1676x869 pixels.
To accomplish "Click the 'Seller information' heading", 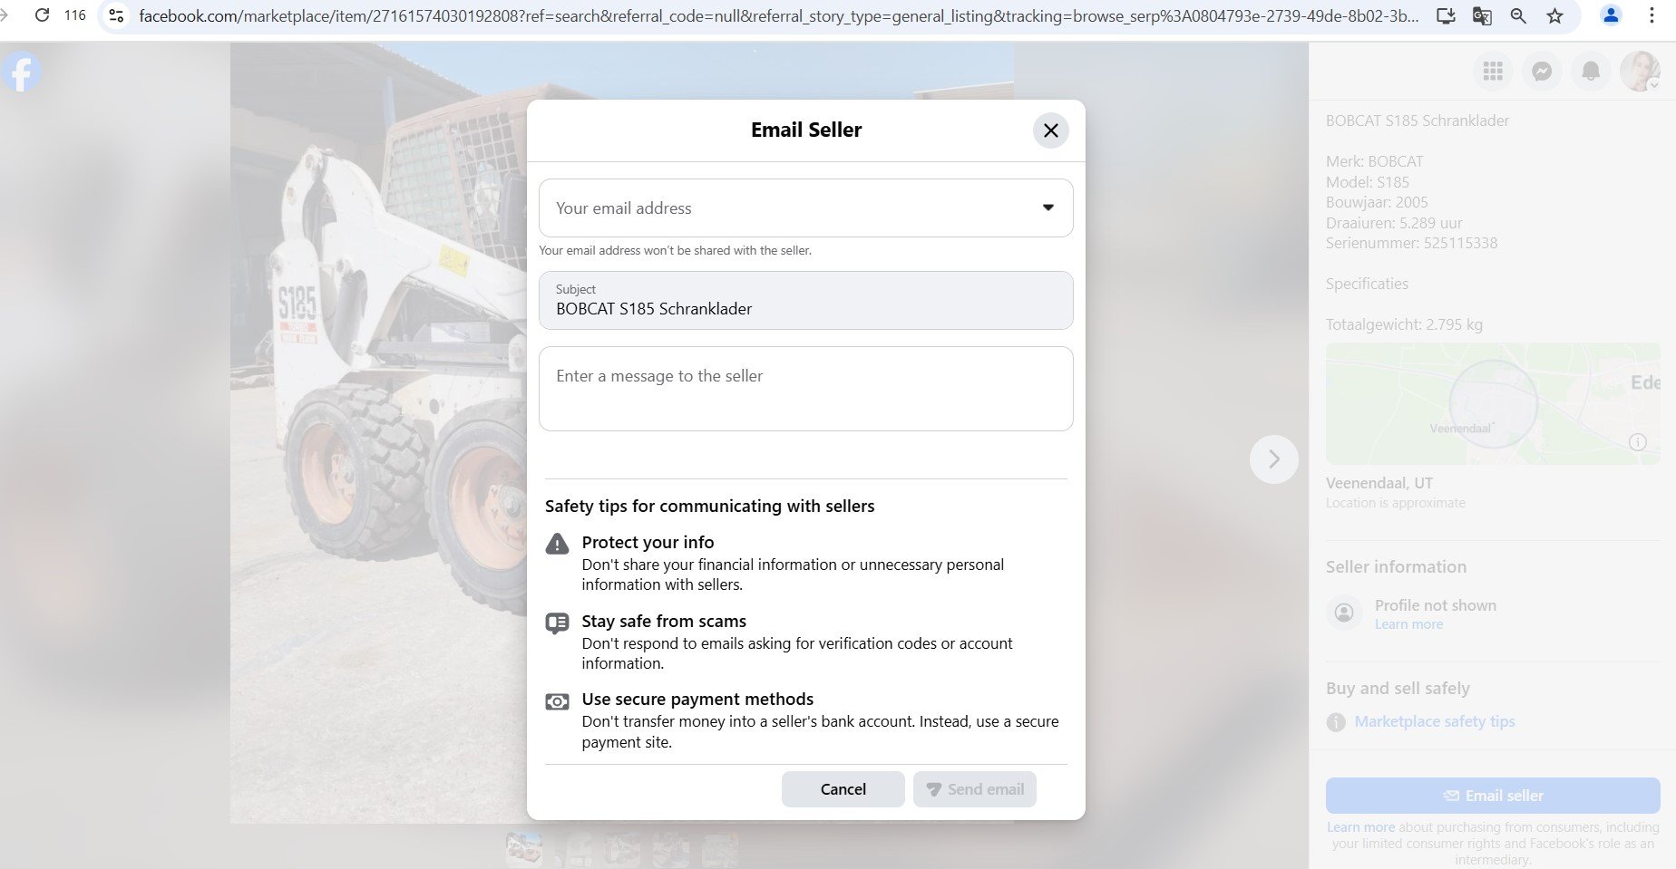I will (1396, 566).
